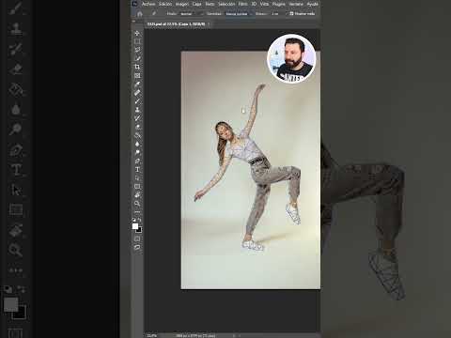
Task: Select the Blur tool
Action: coord(137,144)
